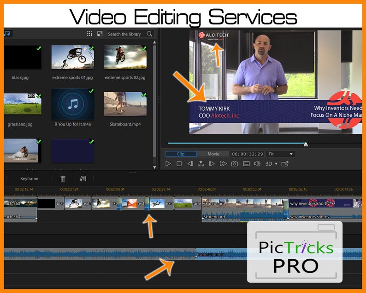Play the preview video

168,164
